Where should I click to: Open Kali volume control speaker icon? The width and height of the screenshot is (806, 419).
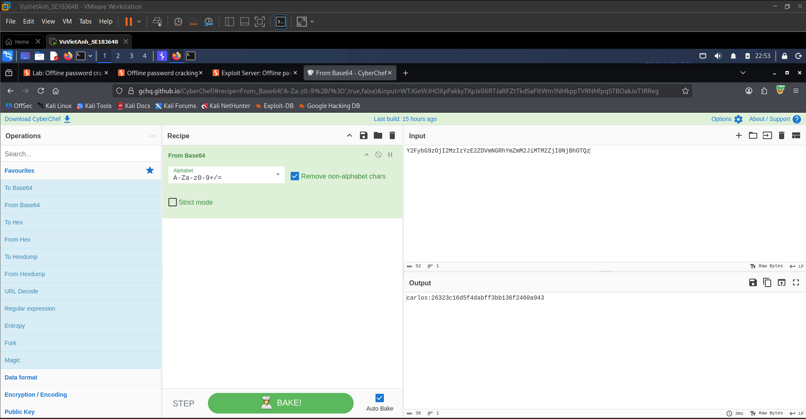point(718,56)
